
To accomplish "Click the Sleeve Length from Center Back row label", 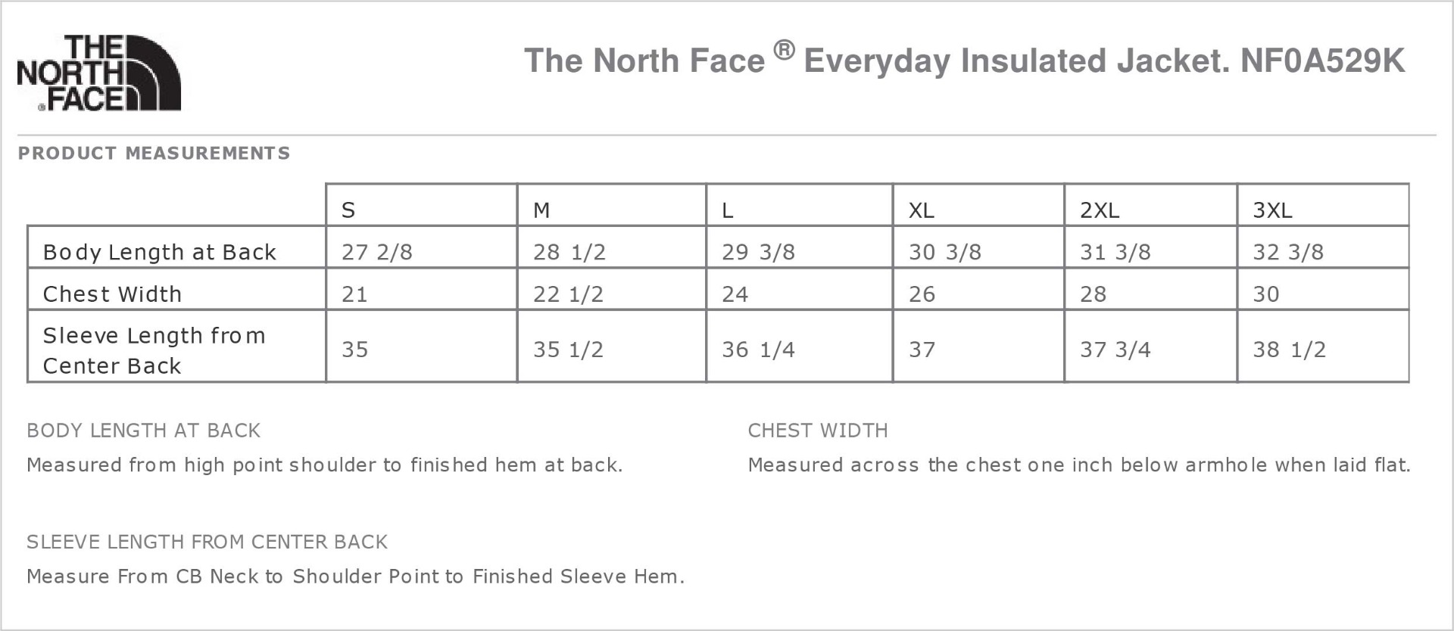I will [x=154, y=350].
